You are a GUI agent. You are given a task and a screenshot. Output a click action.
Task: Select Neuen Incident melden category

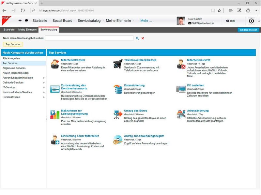coord(23,73)
